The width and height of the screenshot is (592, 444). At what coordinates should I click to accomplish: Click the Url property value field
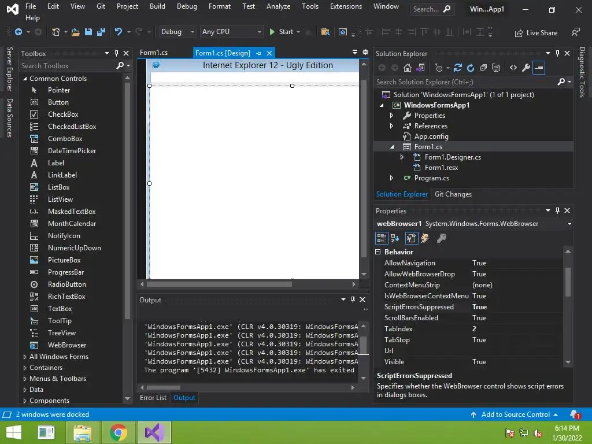pos(516,351)
